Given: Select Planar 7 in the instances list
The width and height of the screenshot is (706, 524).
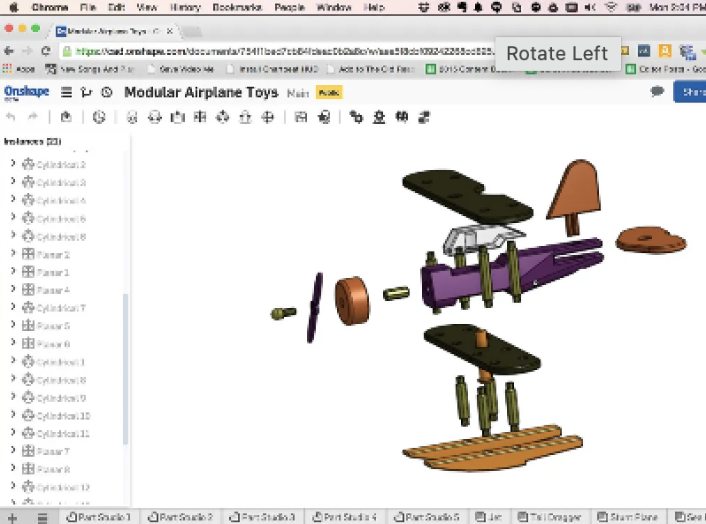Looking at the screenshot, I should [x=53, y=451].
